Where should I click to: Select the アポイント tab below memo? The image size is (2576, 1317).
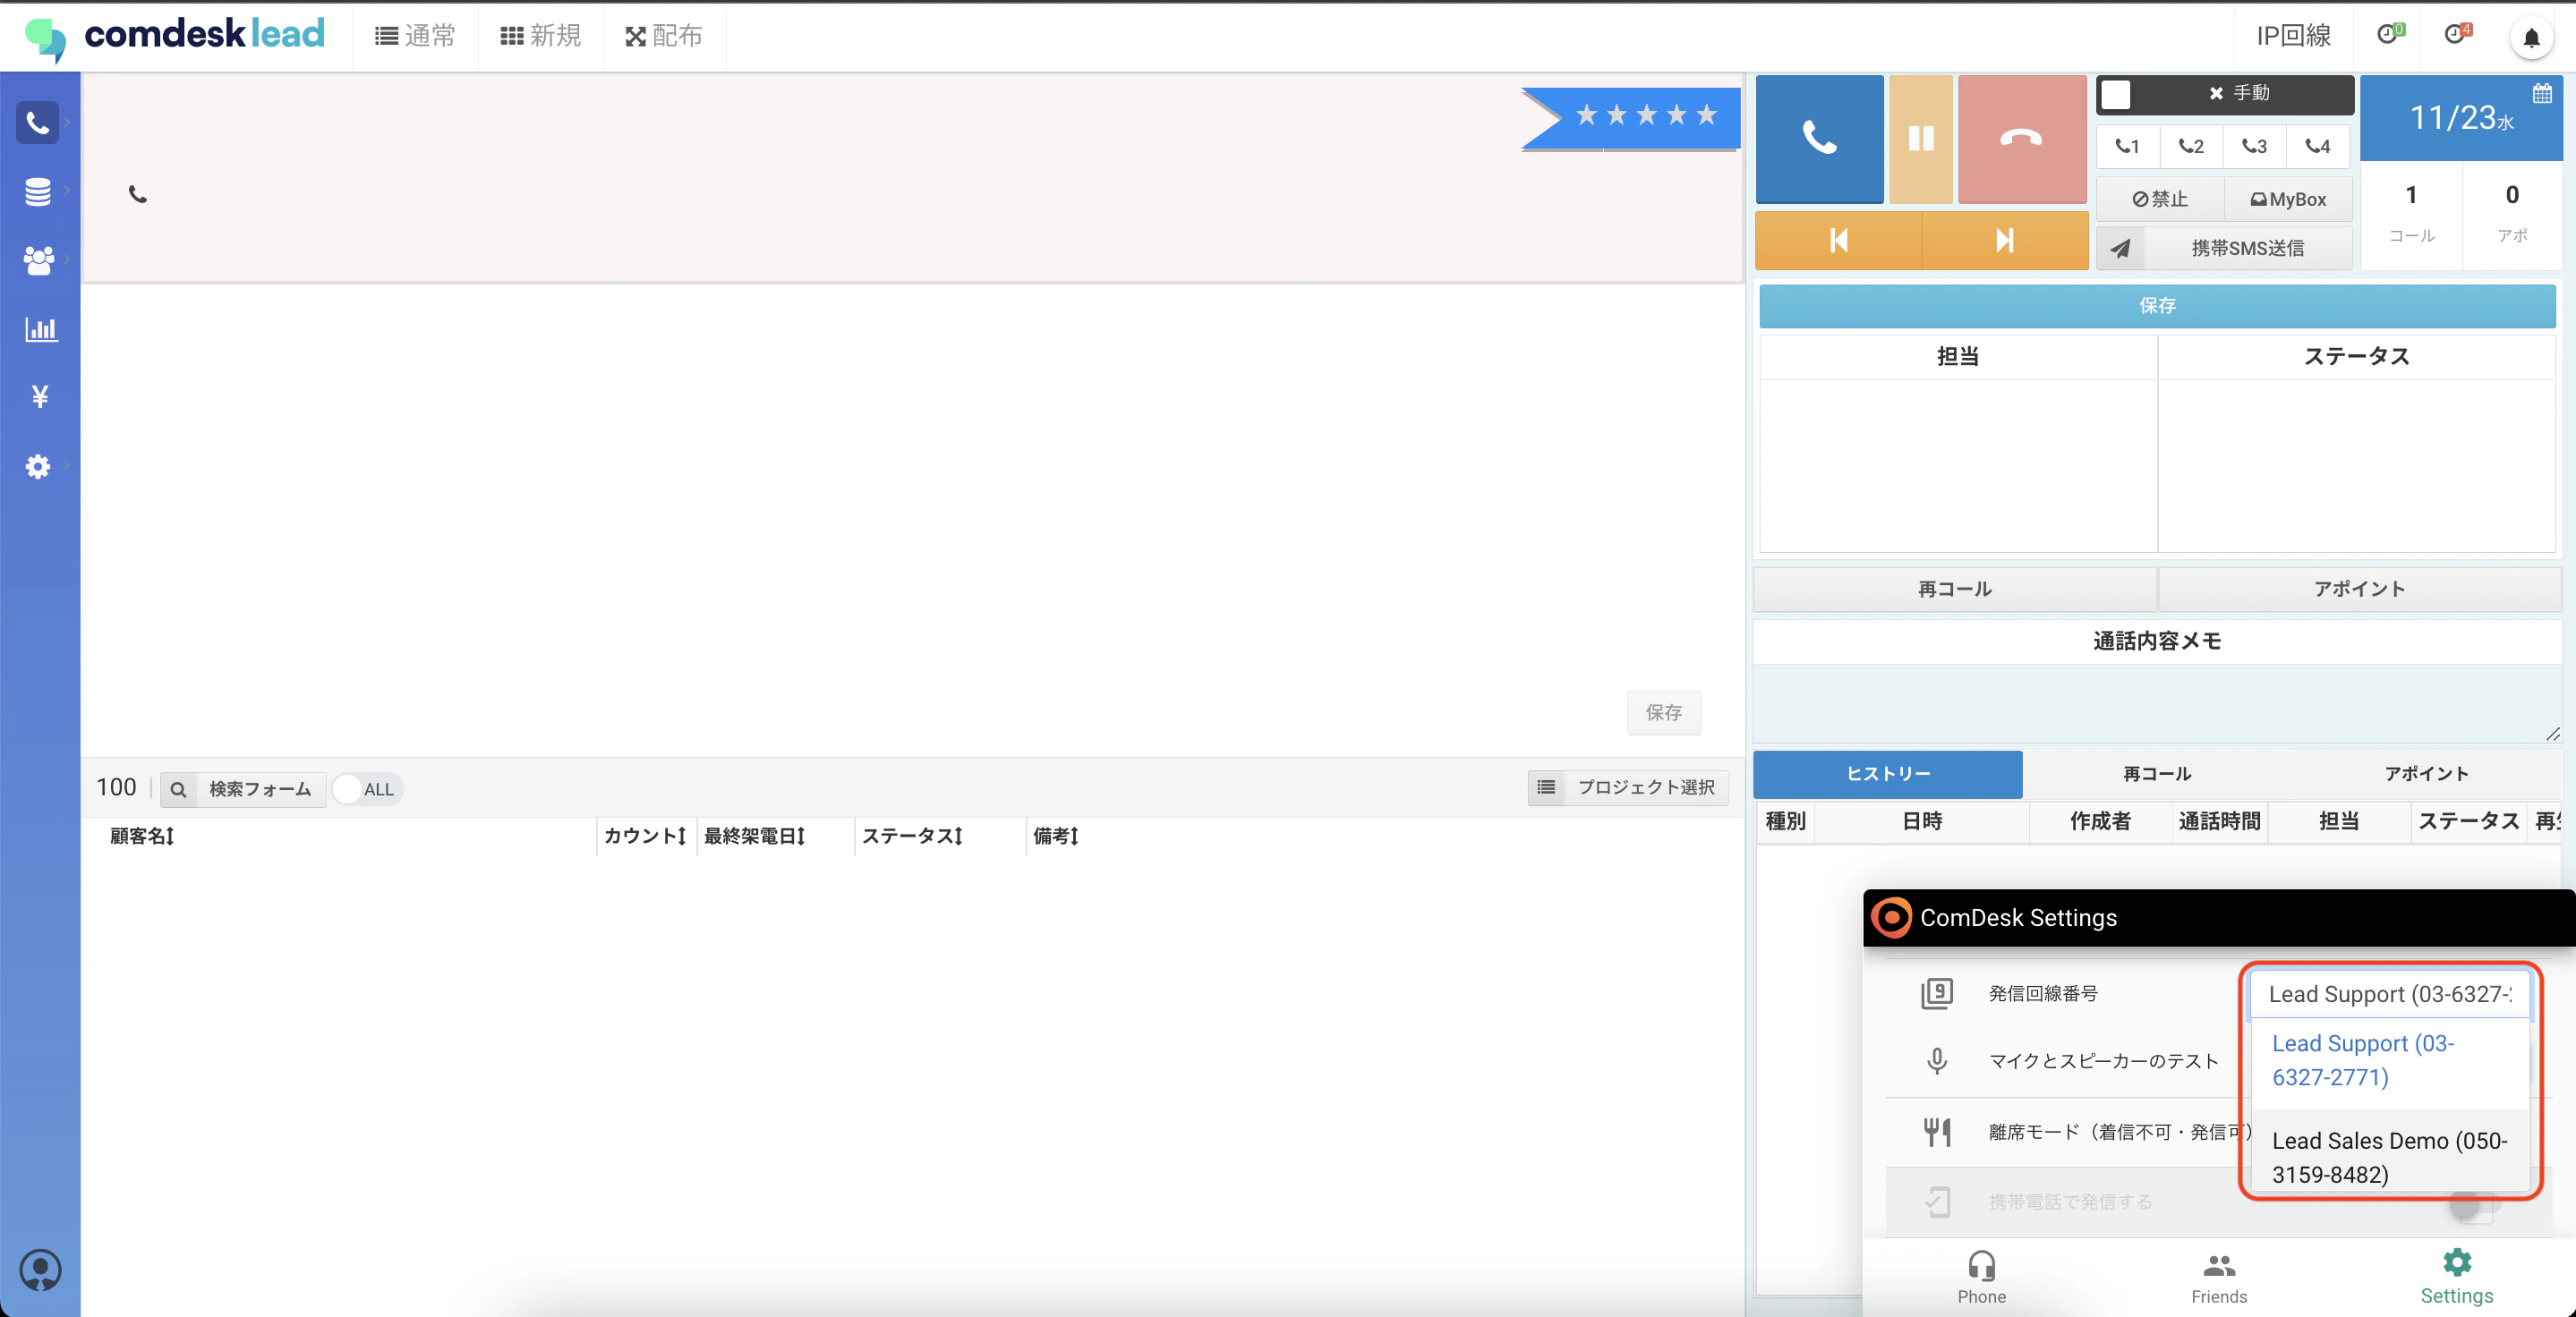[2426, 775]
